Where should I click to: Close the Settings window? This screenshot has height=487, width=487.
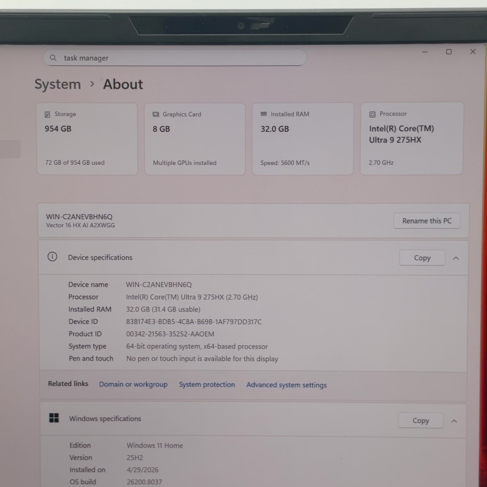pos(473,52)
